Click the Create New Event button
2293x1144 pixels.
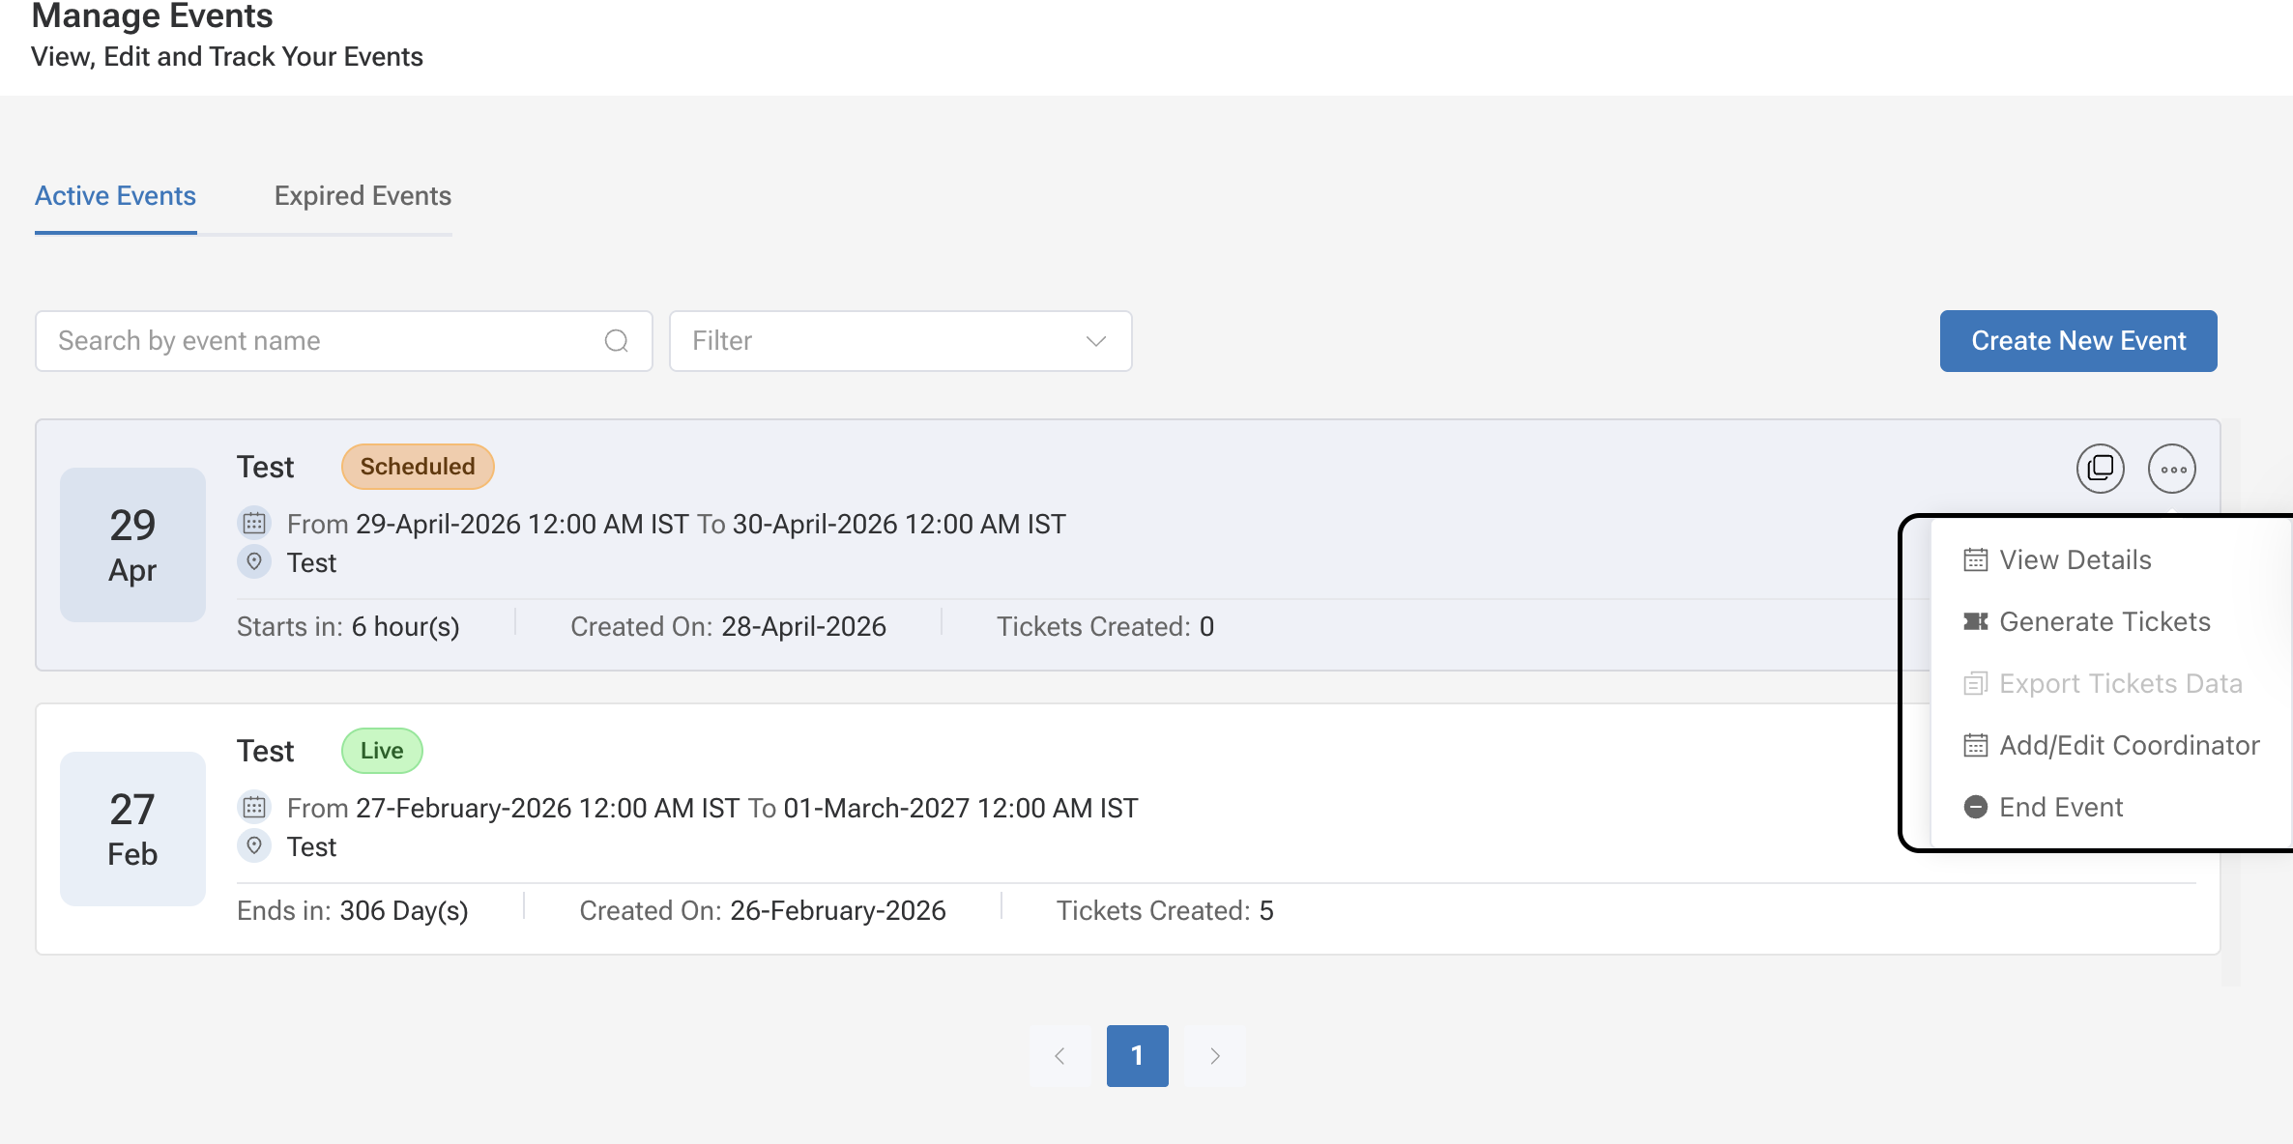tap(2078, 341)
